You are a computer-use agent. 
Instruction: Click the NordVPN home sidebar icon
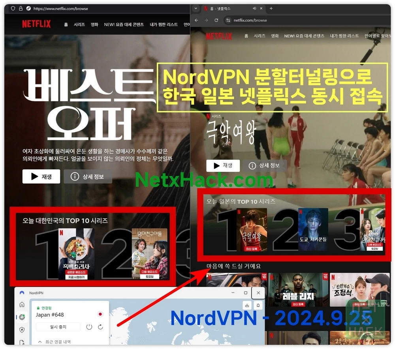pos(22,305)
